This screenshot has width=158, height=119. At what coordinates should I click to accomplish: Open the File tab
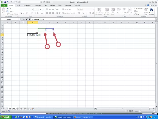(4, 5)
